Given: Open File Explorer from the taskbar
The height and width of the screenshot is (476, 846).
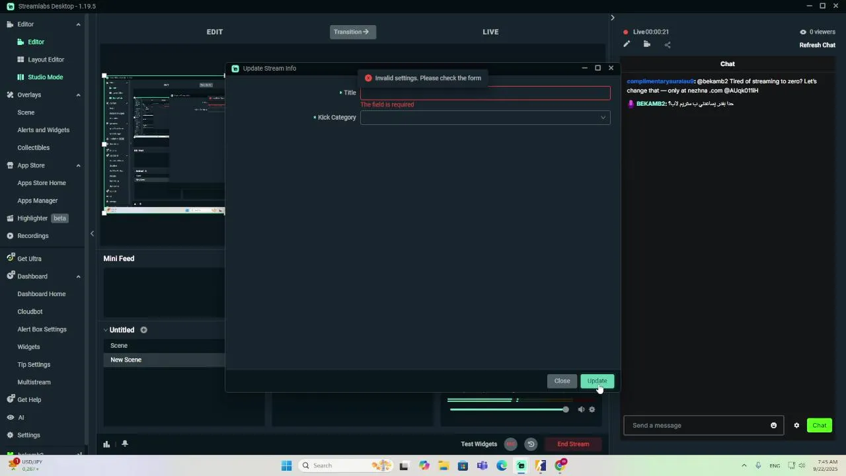Looking at the screenshot, I should coord(443,465).
